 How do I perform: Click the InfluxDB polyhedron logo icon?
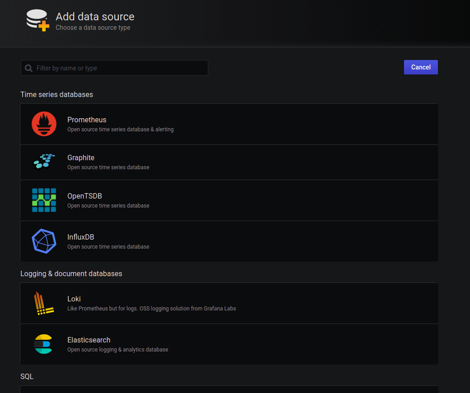[44, 241]
